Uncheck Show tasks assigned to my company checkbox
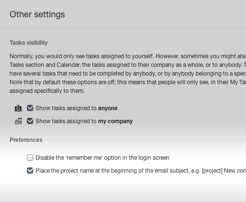This screenshot has height=202, width=246. [x=30, y=121]
